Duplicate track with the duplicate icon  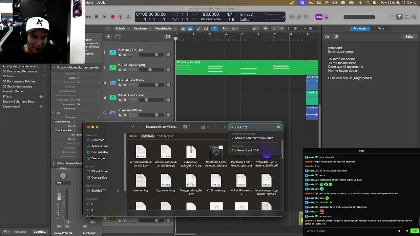pos(118,36)
